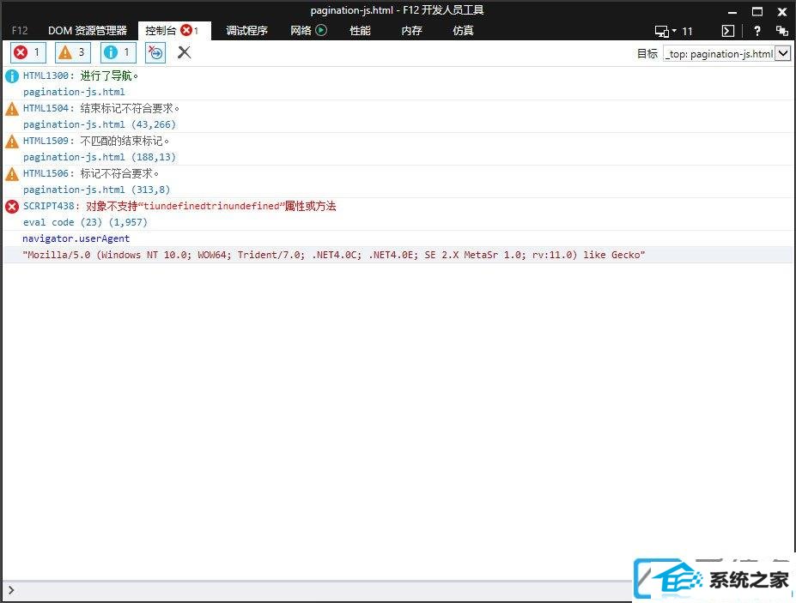Click the HTML1509 message text
The width and height of the screenshot is (796, 603).
pos(96,141)
